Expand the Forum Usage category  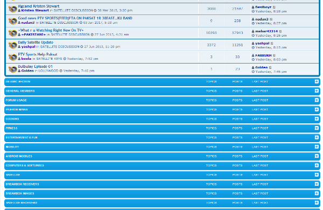[317, 100]
